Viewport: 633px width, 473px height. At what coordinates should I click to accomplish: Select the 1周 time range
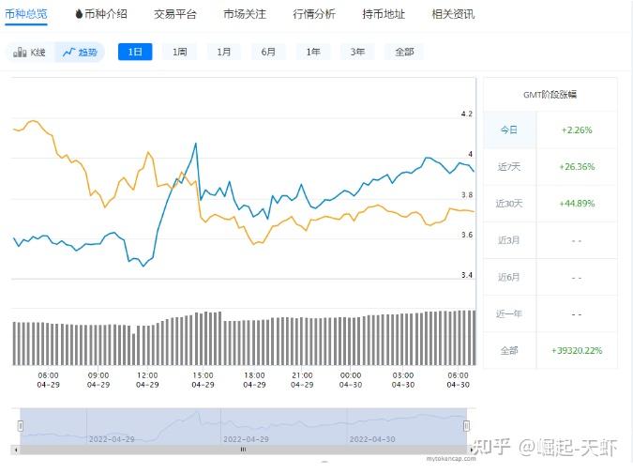coord(180,52)
